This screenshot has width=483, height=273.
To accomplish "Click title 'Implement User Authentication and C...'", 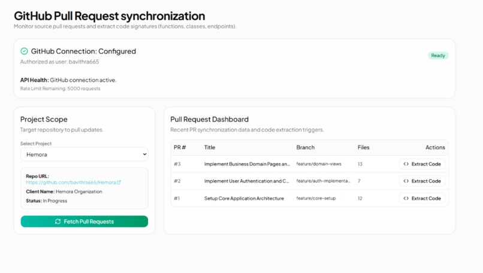I will (246, 181).
